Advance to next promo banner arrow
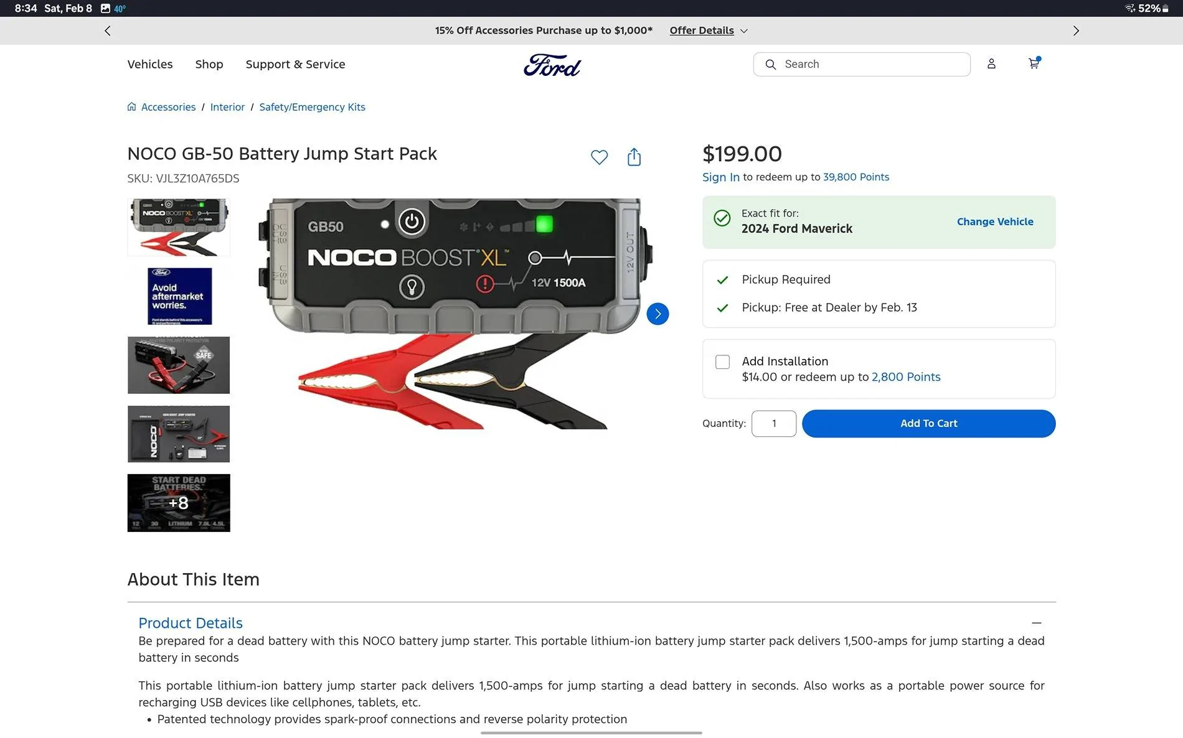This screenshot has height=738, width=1183. tap(1076, 30)
